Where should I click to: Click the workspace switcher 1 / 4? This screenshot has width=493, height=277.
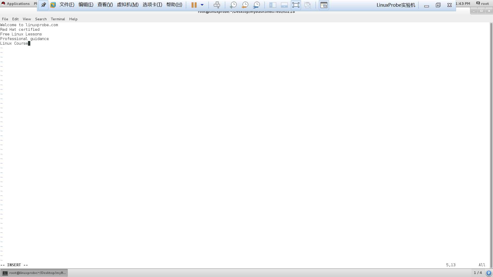coord(478,273)
